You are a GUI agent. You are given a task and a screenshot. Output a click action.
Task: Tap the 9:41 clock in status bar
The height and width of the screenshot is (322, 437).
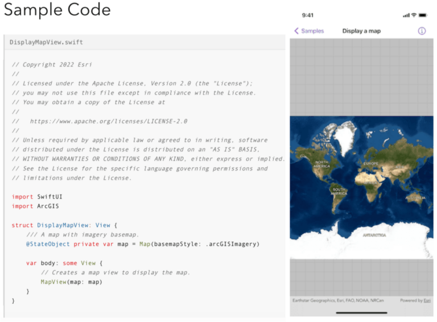click(x=308, y=15)
